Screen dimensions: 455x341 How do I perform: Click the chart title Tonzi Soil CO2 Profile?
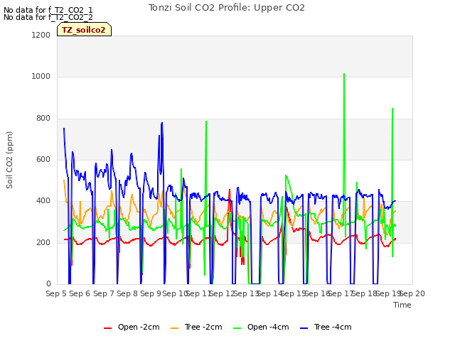click(227, 8)
